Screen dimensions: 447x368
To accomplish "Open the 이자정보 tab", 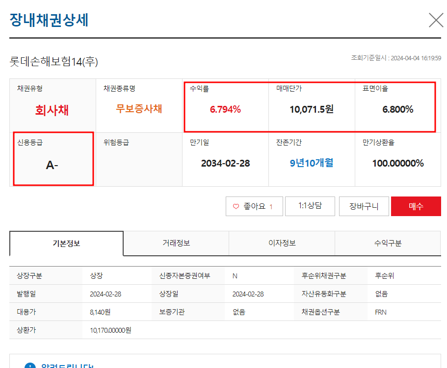I will pyautogui.click(x=282, y=243).
